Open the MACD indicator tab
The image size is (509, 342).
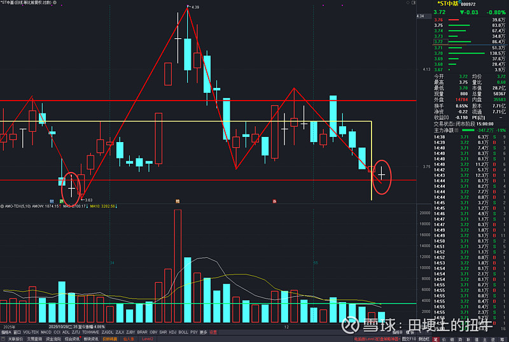pos(46,332)
